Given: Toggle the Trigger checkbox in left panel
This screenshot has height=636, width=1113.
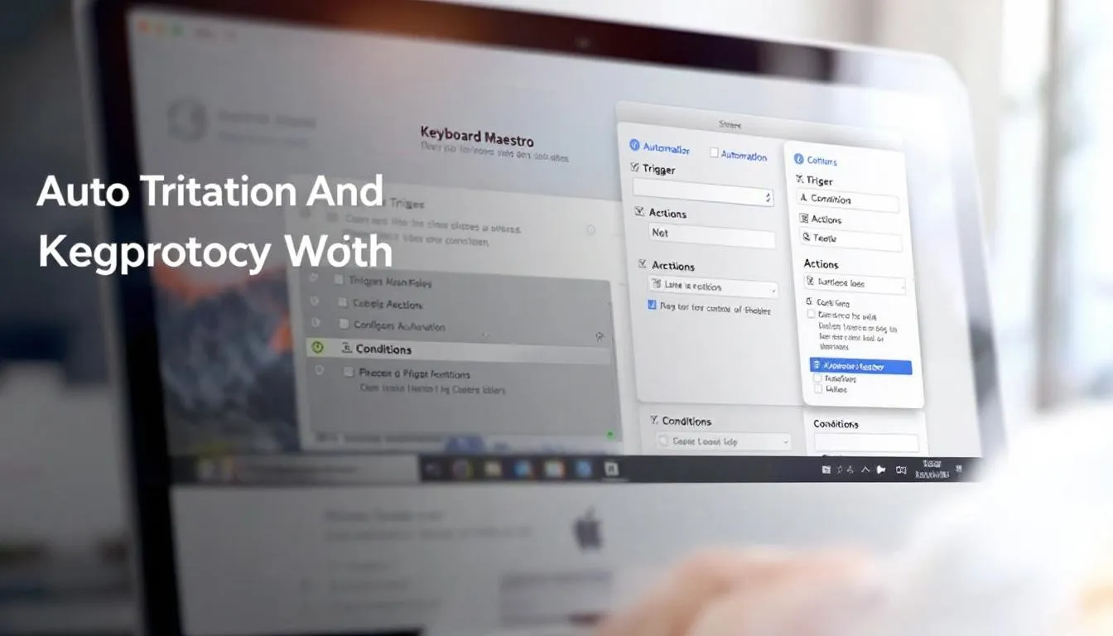Looking at the screenshot, I should click(636, 169).
